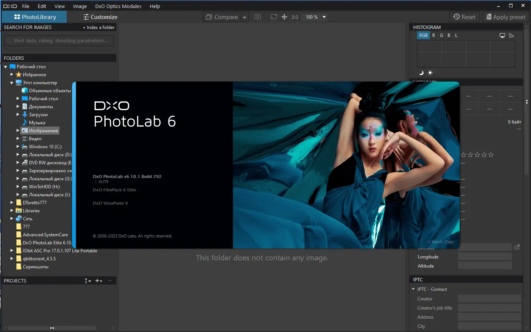Viewport: 531px width, 332px height.
Task: Open the zoom percentage dropdown
Action: [x=324, y=17]
